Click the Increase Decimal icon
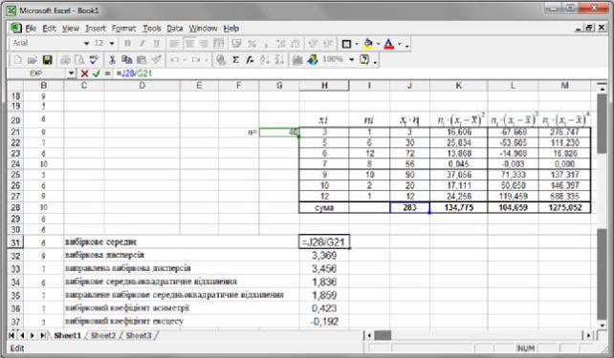The image size is (614, 358). 281,43
